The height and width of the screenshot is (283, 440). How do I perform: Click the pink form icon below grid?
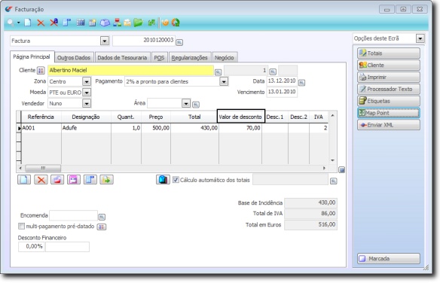(x=74, y=179)
